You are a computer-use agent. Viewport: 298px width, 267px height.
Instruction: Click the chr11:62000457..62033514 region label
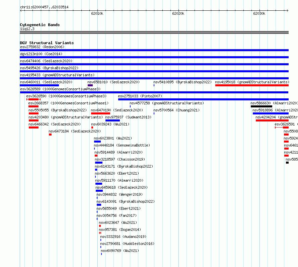[x=44, y=7]
